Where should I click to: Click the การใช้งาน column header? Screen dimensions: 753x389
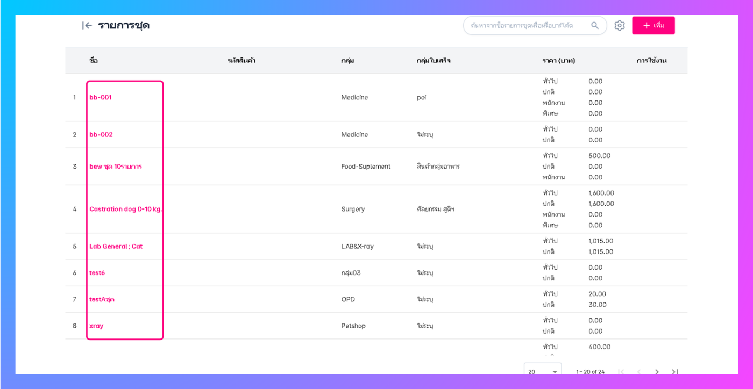pos(652,61)
